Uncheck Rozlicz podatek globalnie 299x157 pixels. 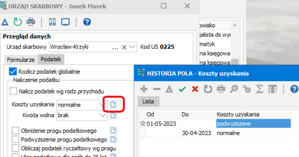click(x=13, y=72)
